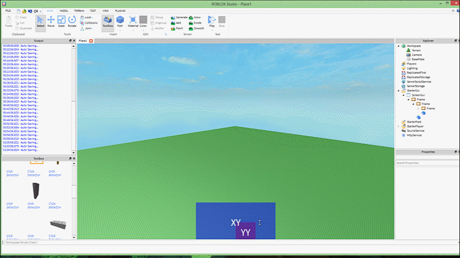Insert a new Part

120,22
